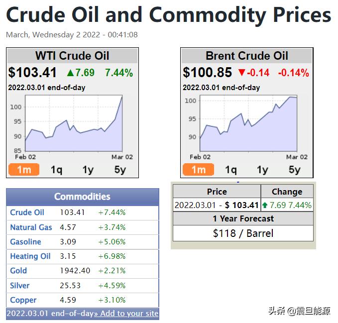This screenshot has width=338, height=323.
Task: Select the 1y range on WTI chart
Action: [88, 170]
